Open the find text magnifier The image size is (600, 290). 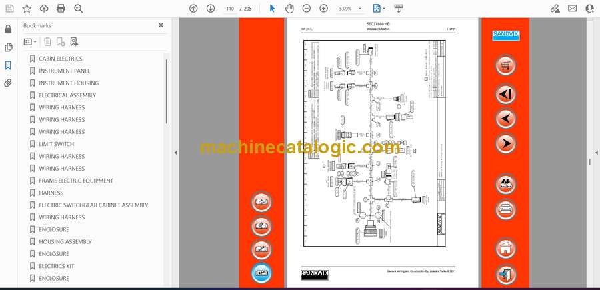[x=79, y=9]
